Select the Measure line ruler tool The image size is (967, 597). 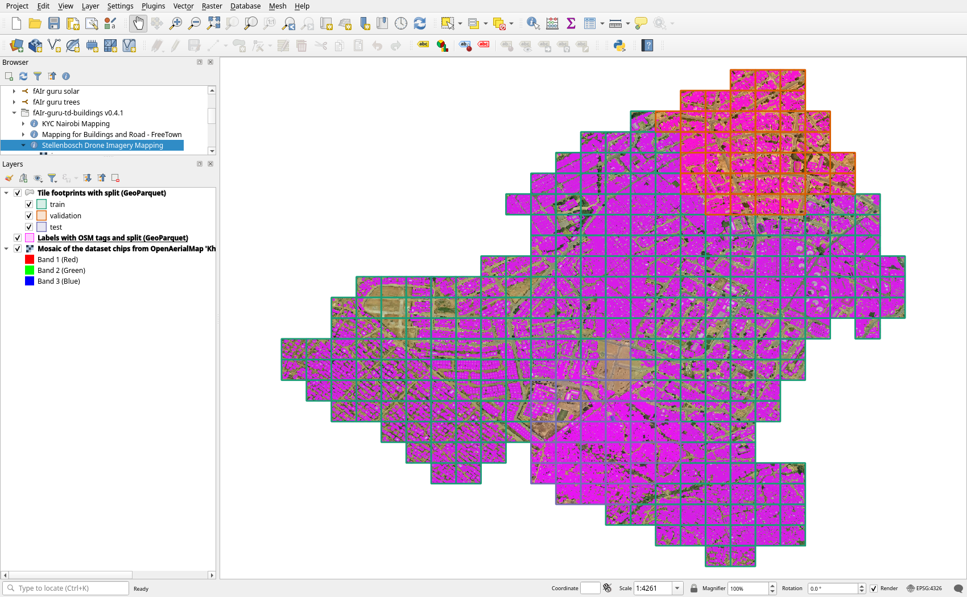point(615,23)
